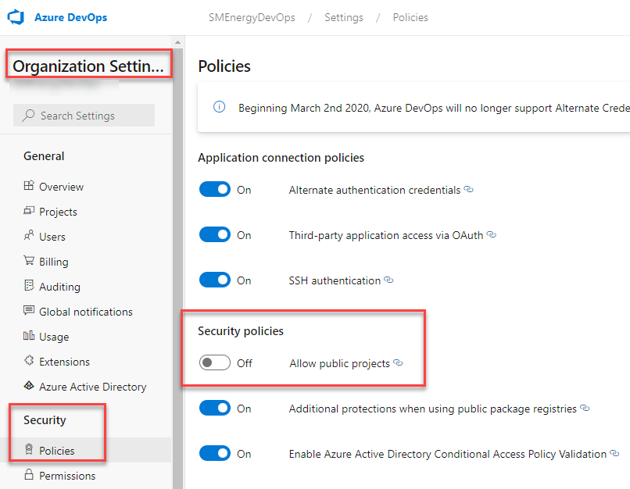
Task: Copy link icon beside SSH authentication
Action: (x=388, y=280)
